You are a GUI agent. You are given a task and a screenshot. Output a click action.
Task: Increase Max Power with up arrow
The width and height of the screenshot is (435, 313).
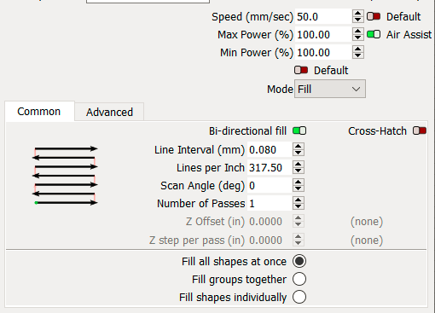358,31
